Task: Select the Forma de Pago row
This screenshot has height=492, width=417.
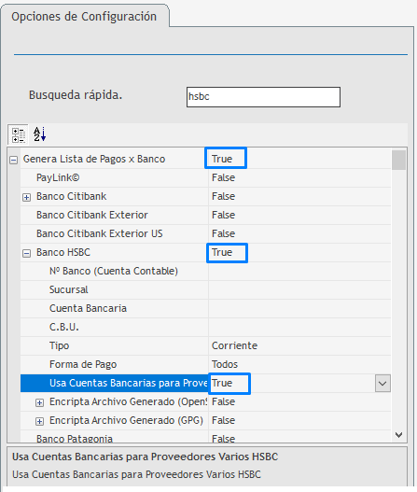Action: pos(205,364)
